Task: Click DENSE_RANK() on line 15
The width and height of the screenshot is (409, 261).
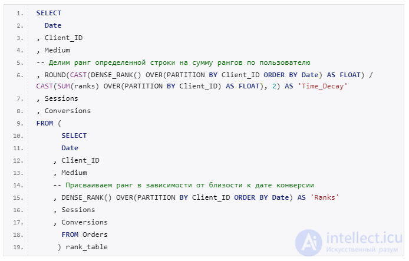Action: 87,197
